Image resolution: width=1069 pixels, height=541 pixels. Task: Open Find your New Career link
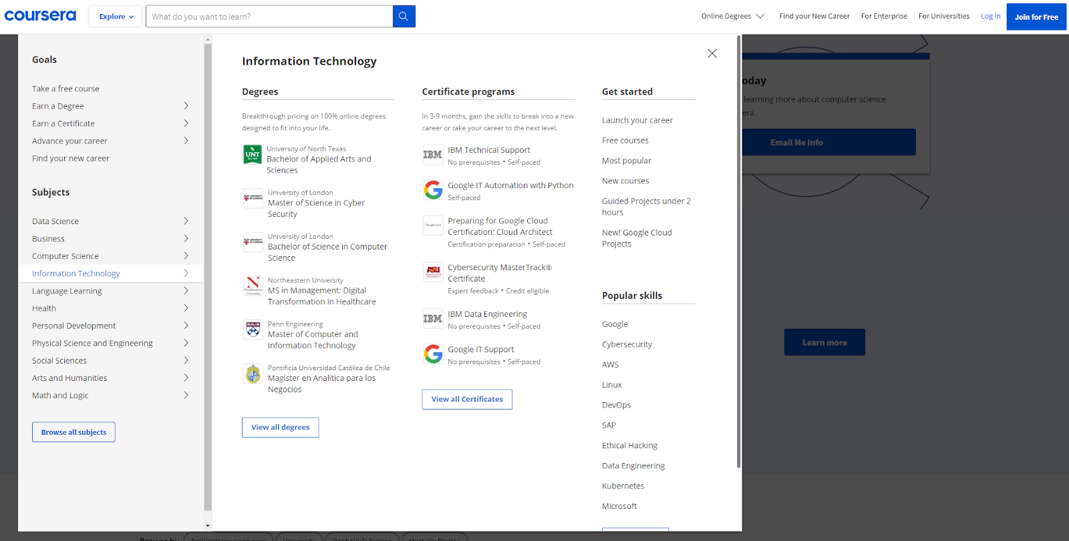[814, 16]
